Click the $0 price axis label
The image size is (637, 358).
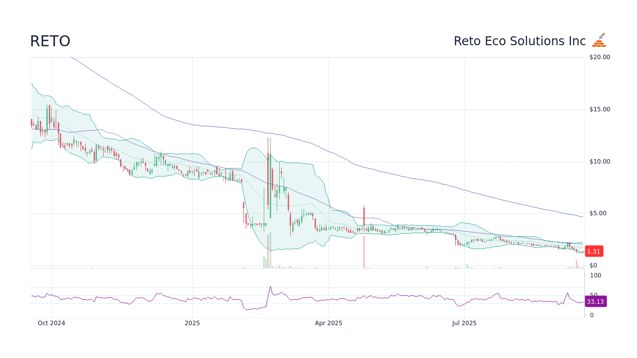pos(593,265)
